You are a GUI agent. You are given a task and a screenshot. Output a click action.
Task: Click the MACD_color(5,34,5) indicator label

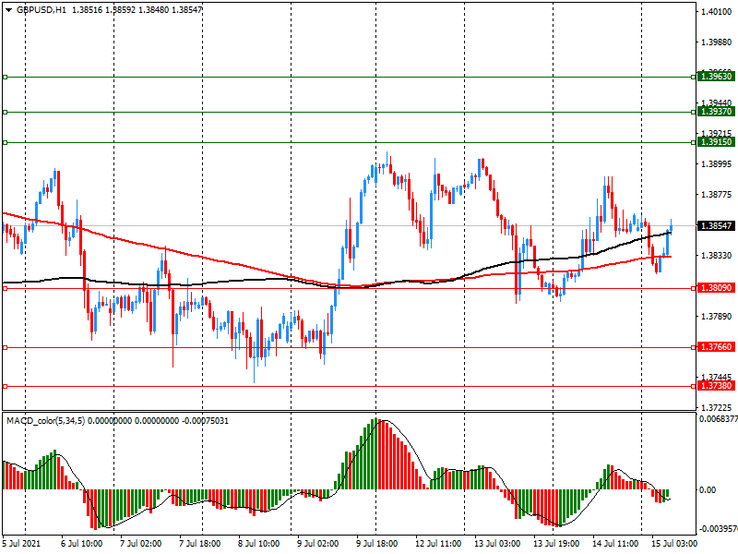pos(45,421)
